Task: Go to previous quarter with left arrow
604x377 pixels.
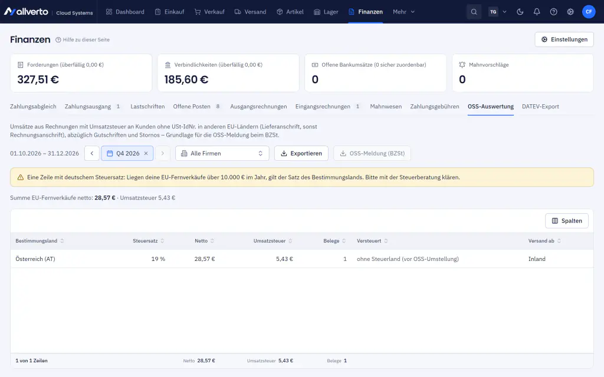Action: click(x=91, y=153)
